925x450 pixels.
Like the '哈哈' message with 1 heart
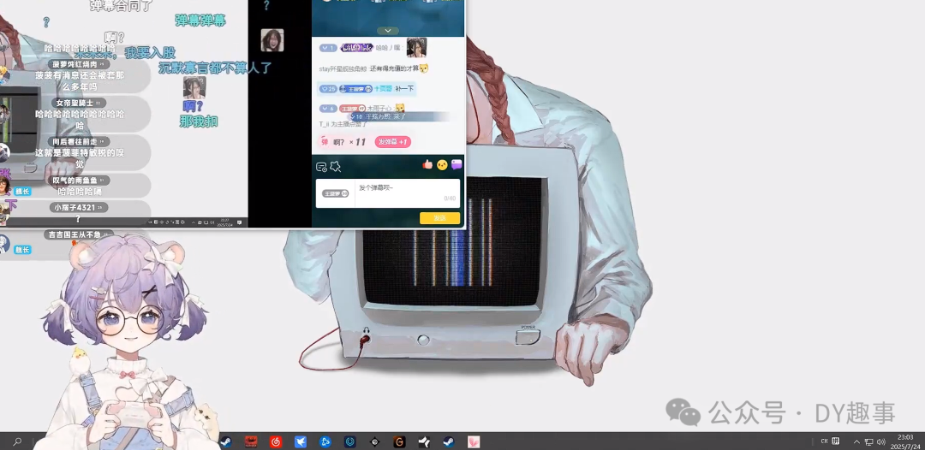point(327,48)
